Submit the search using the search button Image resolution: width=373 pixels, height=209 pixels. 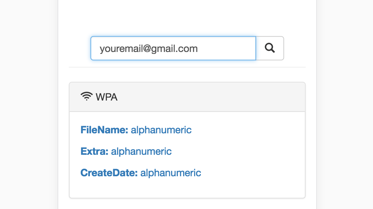pyautogui.click(x=270, y=48)
